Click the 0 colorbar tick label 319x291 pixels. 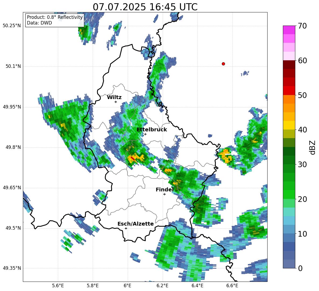pyautogui.click(x=300, y=268)
